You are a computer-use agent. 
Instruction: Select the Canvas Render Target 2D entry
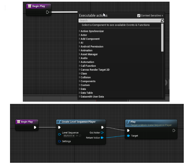coord(95,70)
